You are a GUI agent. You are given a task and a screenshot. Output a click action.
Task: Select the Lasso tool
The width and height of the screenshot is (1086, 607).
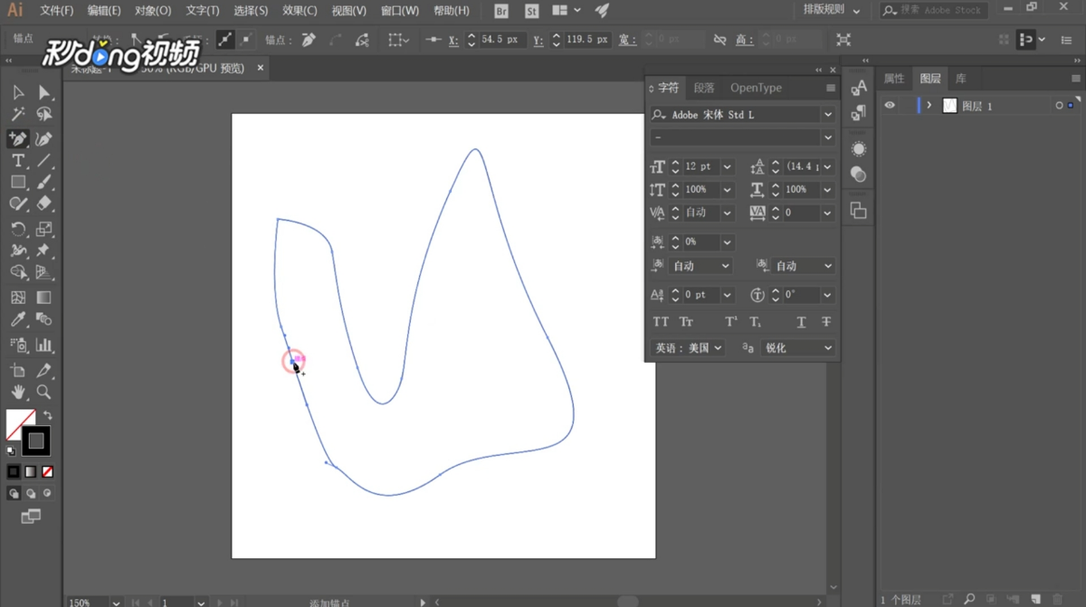pos(43,115)
